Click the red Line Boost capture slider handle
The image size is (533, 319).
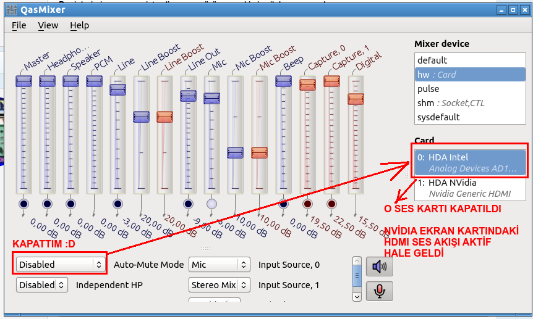[x=164, y=117]
